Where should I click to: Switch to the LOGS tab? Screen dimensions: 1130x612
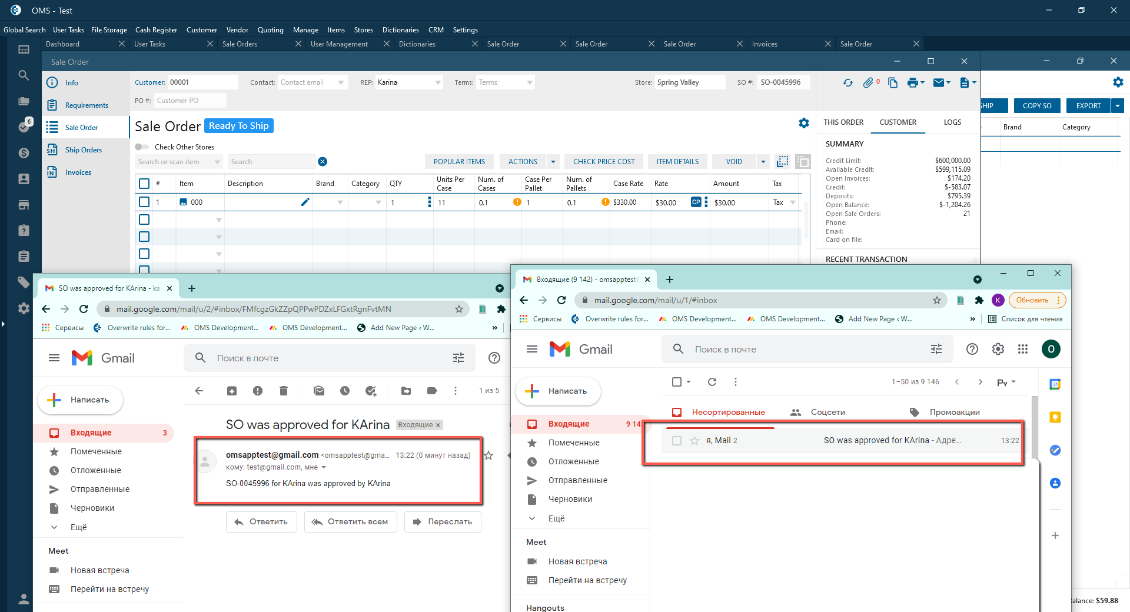(x=952, y=122)
